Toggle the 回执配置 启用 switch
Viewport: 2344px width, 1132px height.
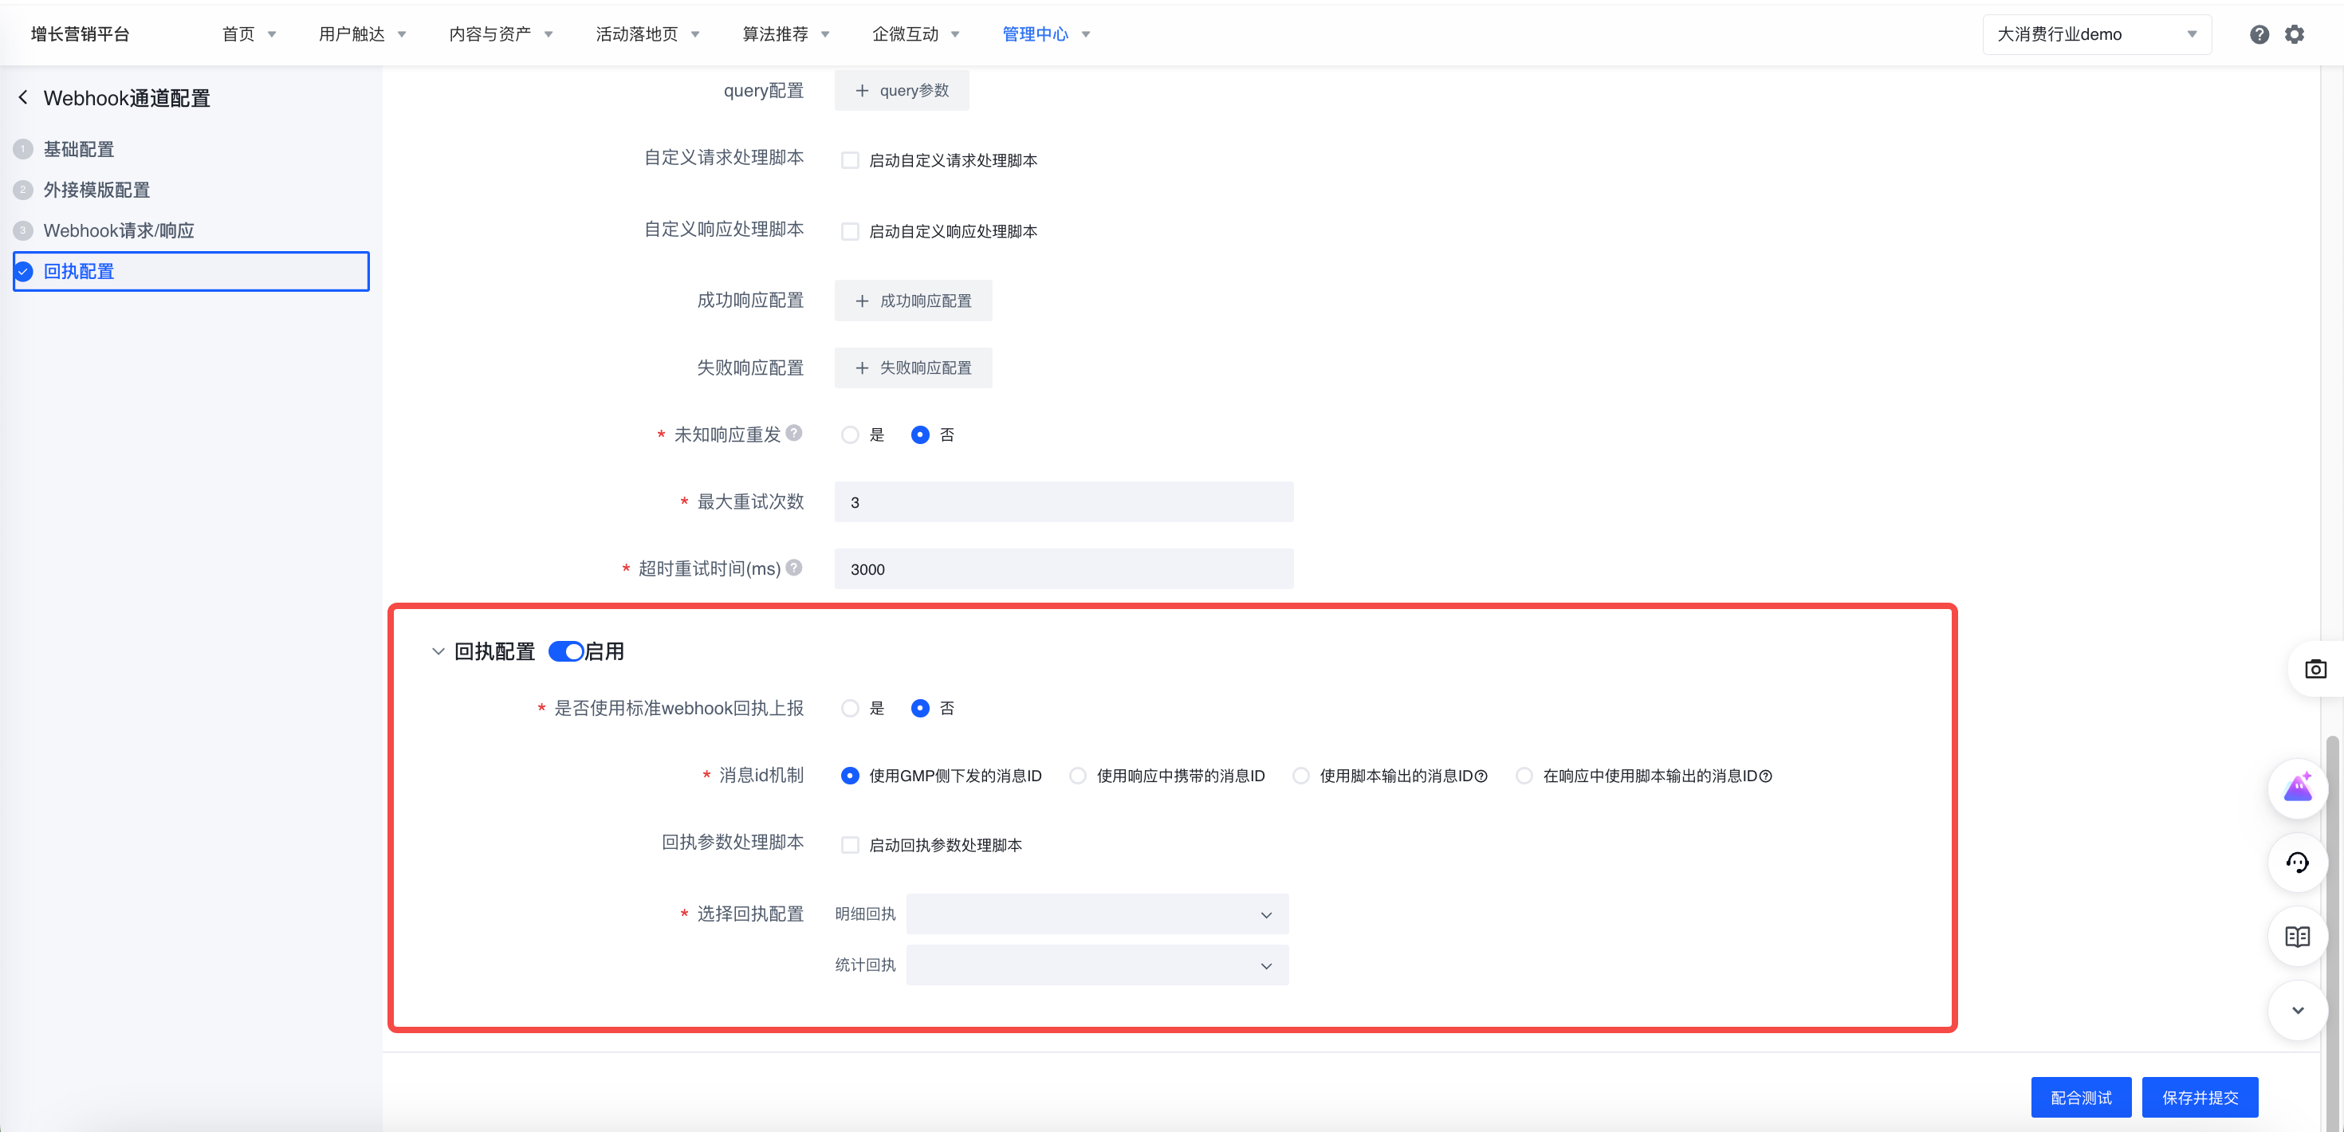pyautogui.click(x=566, y=651)
